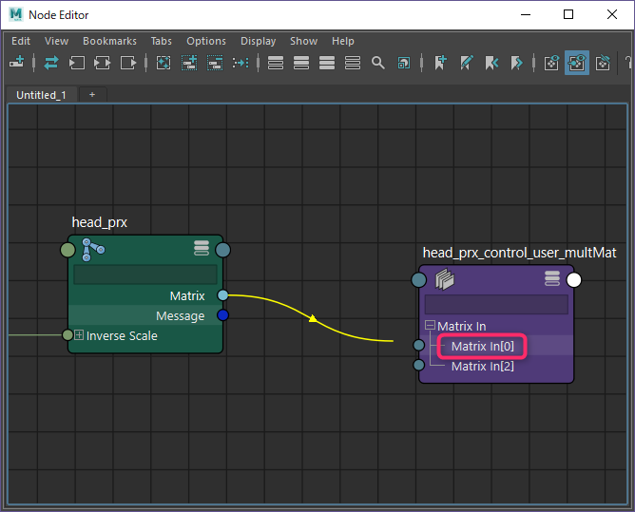Screen dimensions: 635x512
Task: Select the Matrix In[0] attribute
Action: 482,346
